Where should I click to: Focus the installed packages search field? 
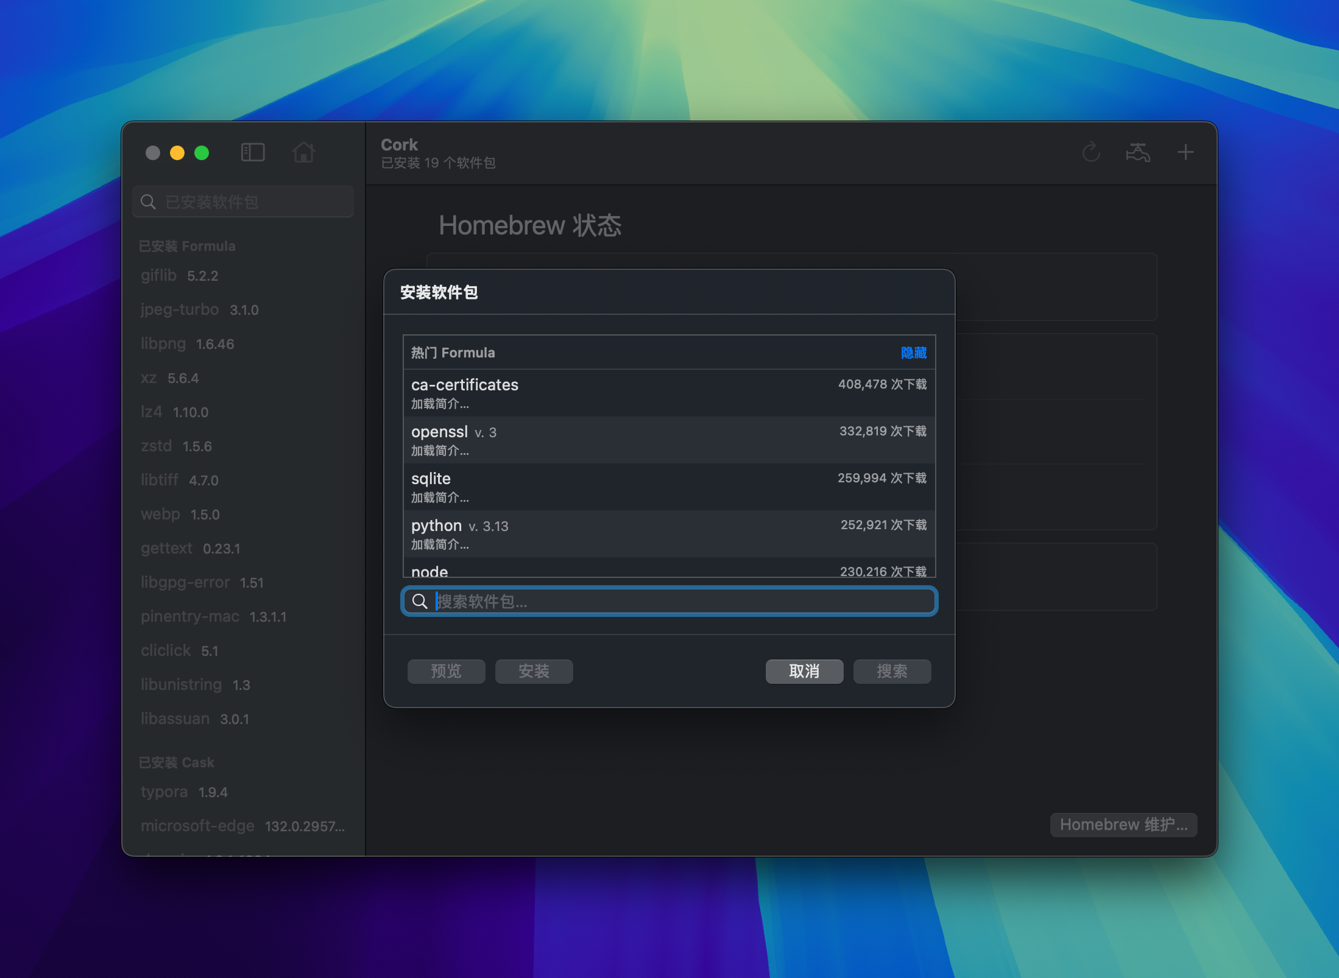243,202
